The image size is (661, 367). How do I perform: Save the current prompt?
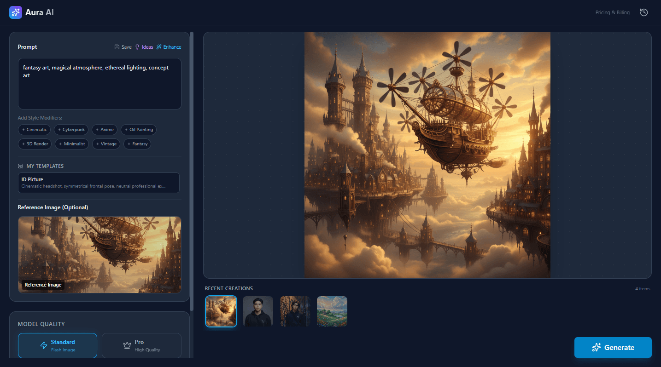(123, 46)
